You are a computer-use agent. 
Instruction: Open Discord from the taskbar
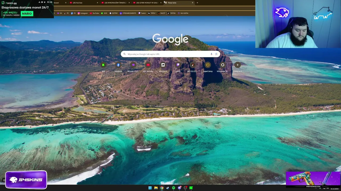[179, 188]
